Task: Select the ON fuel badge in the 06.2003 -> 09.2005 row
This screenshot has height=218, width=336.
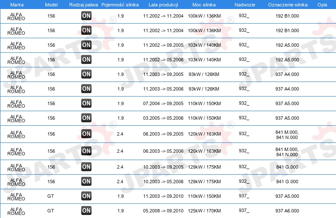Action: click(x=86, y=134)
